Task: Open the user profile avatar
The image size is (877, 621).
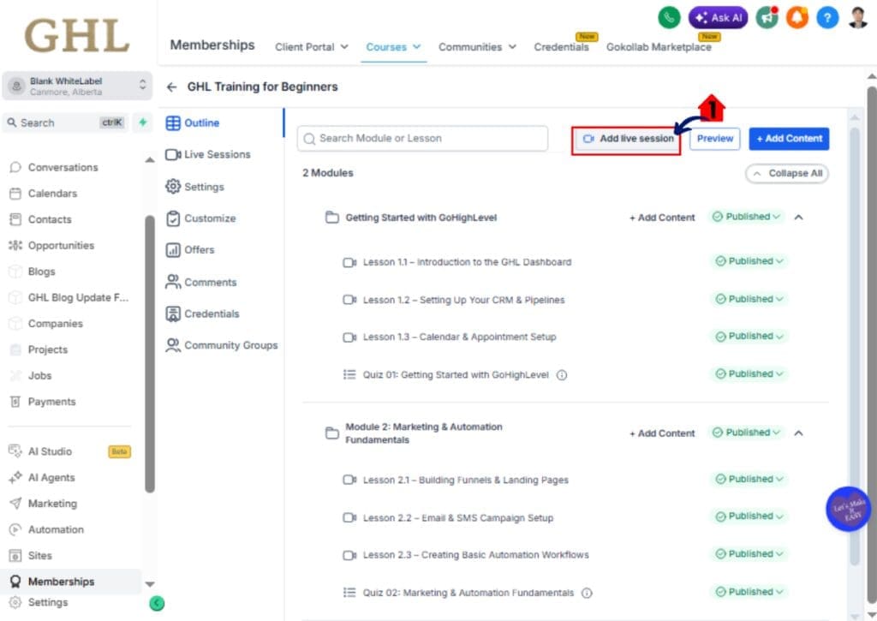Action: (857, 17)
